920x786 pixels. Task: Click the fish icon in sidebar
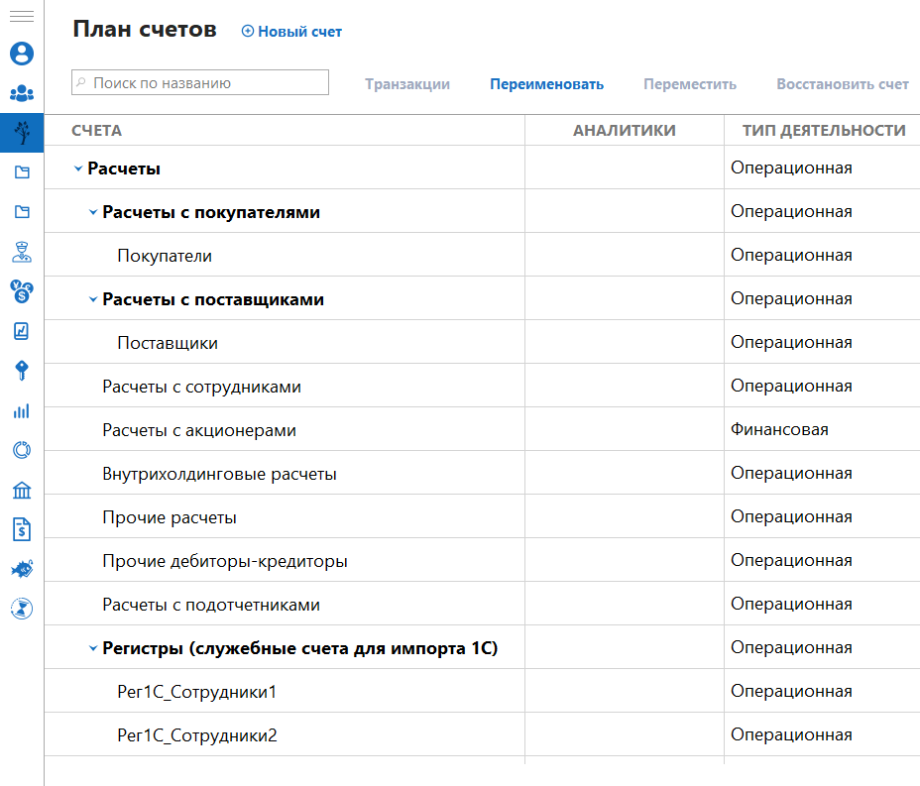[x=21, y=569]
